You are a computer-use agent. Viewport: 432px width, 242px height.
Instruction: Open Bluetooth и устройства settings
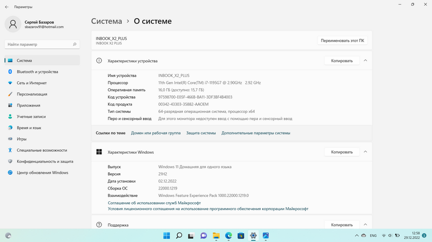point(42,72)
